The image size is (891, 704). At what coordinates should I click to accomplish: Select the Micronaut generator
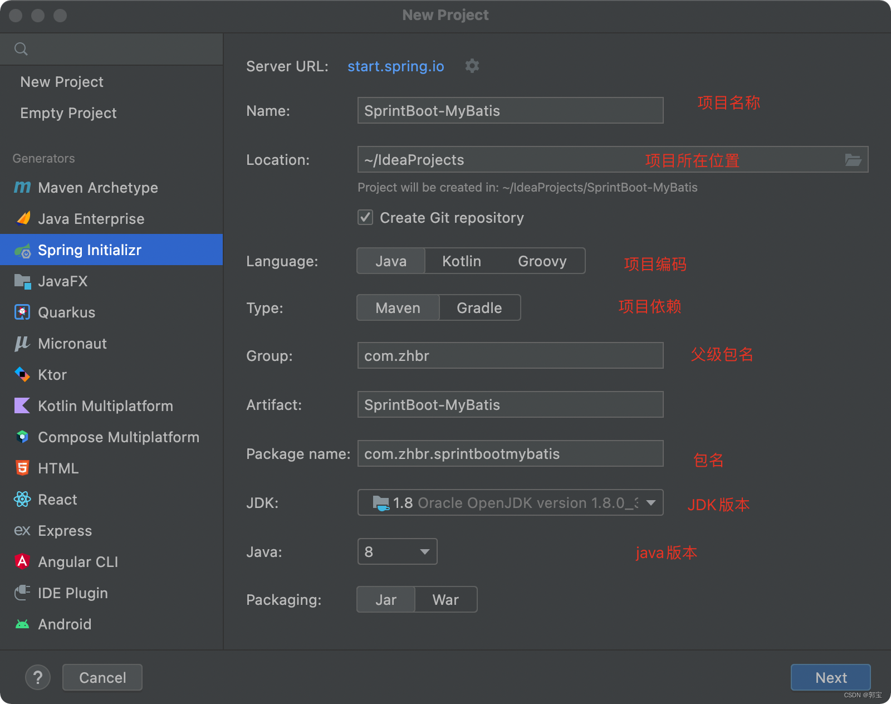pos(72,344)
